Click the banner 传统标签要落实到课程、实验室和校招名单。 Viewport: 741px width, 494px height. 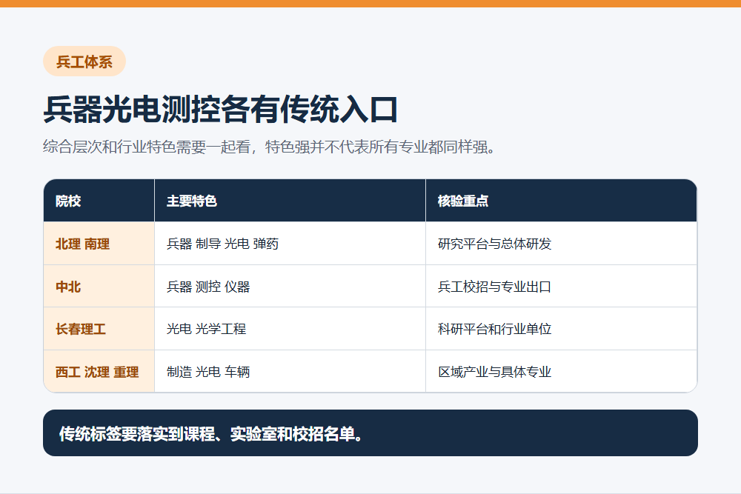[370, 433]
